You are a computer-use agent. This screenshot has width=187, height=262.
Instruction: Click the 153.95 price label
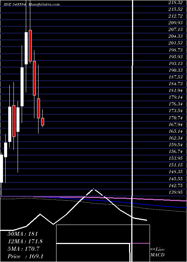[x=175, y=158]
